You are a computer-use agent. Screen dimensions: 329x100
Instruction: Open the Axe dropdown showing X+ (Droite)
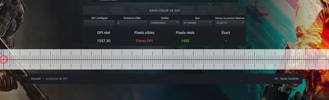[x=197, y=23]
